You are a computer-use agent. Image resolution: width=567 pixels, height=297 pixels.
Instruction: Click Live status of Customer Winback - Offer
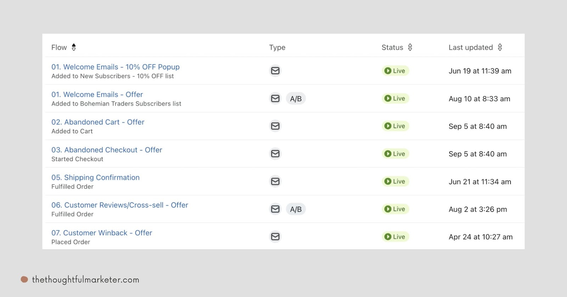click(x=395, y=237)
